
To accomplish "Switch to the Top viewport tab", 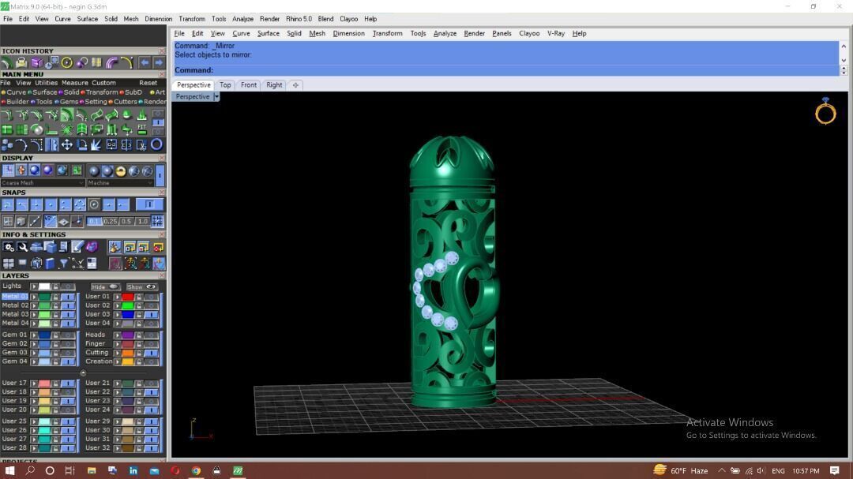I will point(225,84).
